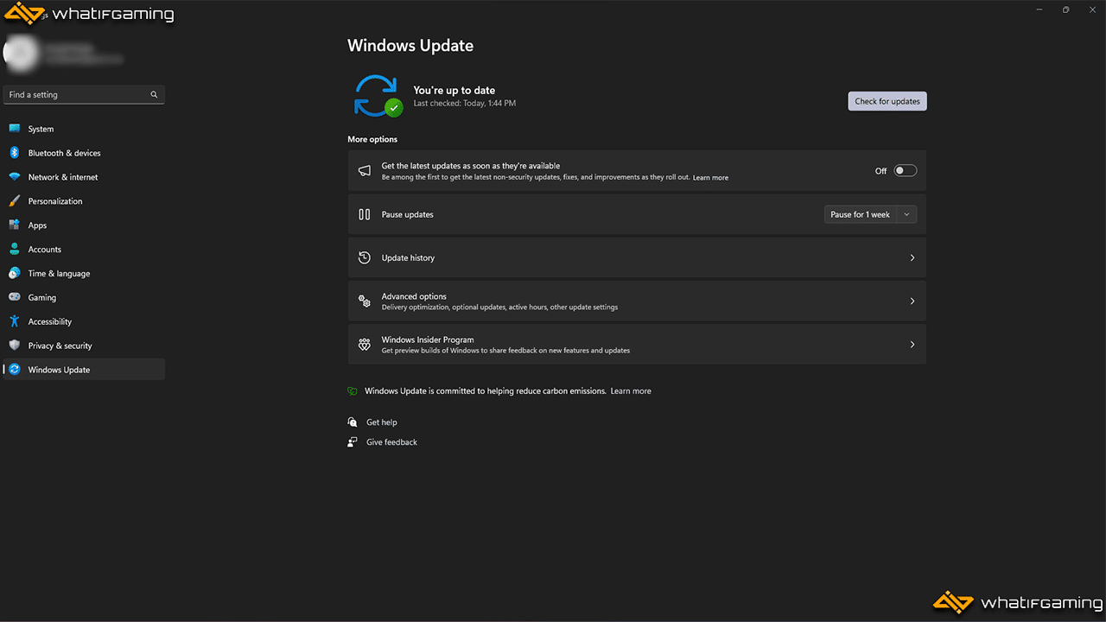Select Windows Update in sidebar

(x=84, y=370)
